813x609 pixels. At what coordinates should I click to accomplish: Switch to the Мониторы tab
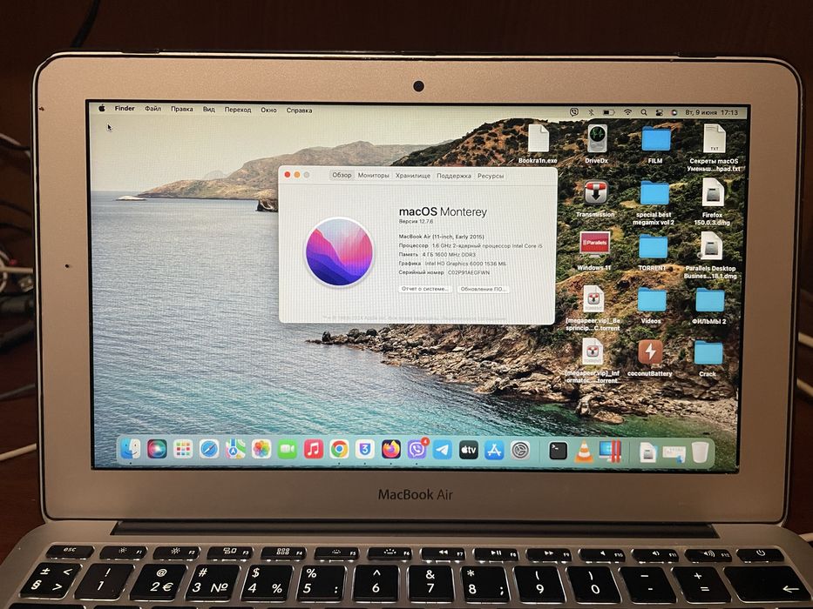(373, 176)
